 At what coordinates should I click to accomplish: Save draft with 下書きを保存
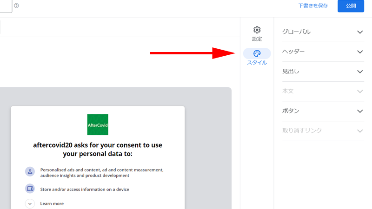(313, 6)
